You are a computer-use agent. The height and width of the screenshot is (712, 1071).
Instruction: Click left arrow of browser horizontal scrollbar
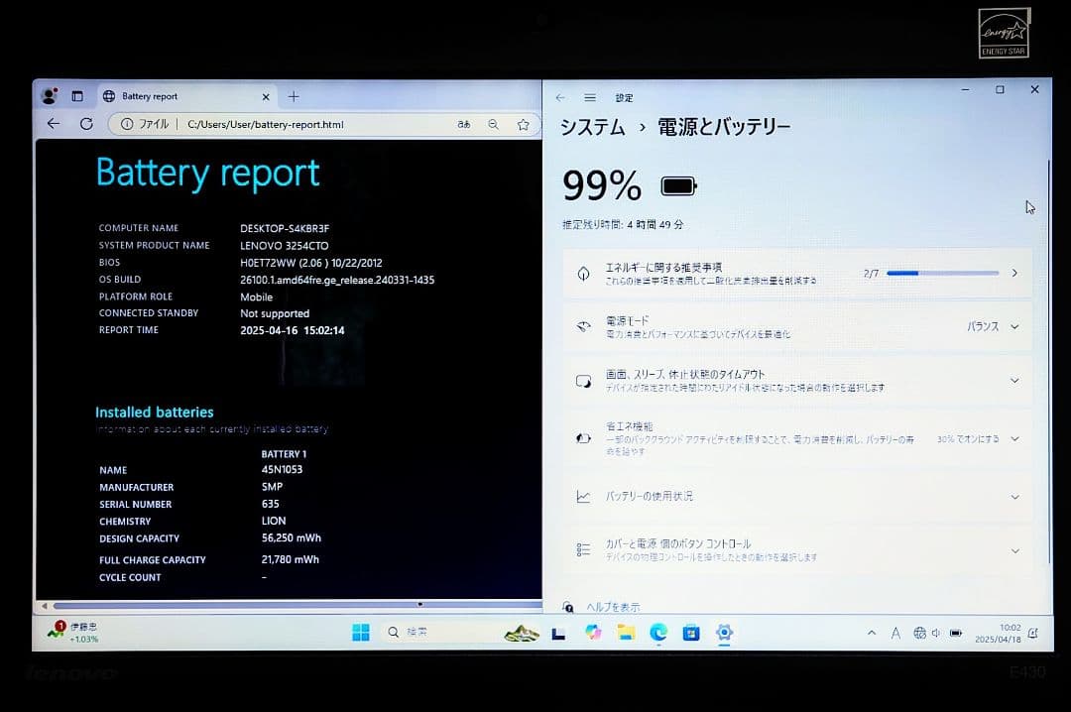pos(44,606)
